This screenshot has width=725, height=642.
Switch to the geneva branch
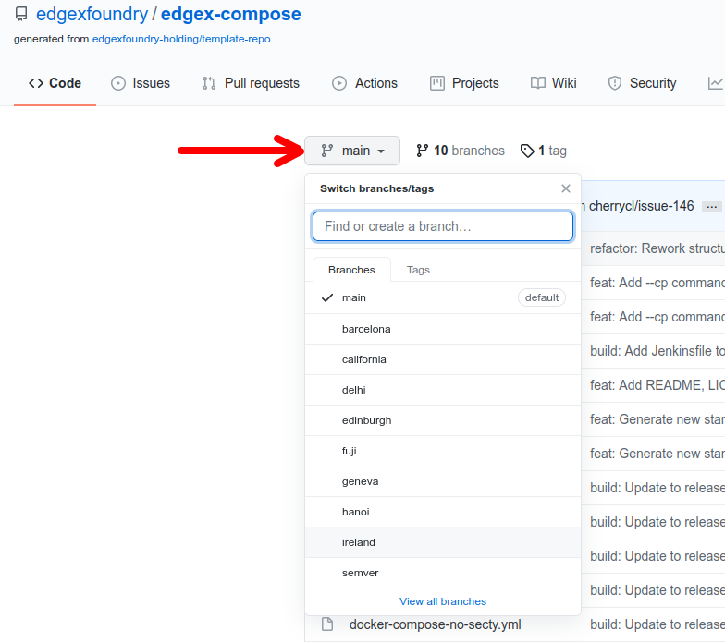coord(443,481)
